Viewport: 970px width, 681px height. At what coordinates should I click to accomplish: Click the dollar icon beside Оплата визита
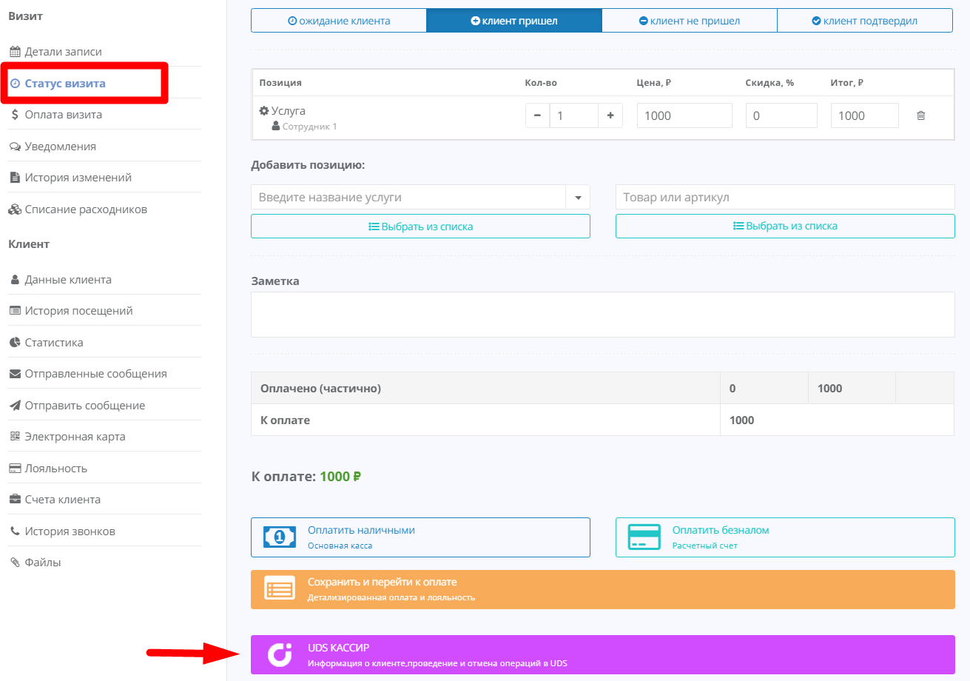15,115
